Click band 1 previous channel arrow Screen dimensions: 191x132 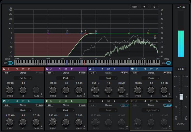point(17,69)
